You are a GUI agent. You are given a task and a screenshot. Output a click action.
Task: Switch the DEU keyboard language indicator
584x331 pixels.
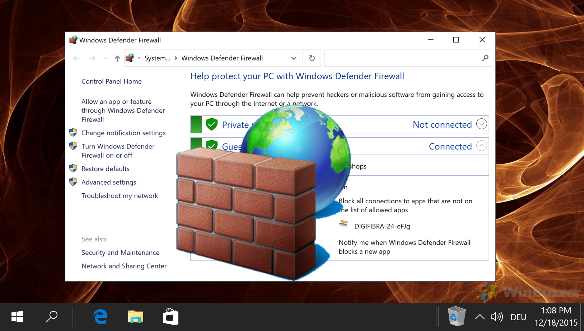(518, 317)
